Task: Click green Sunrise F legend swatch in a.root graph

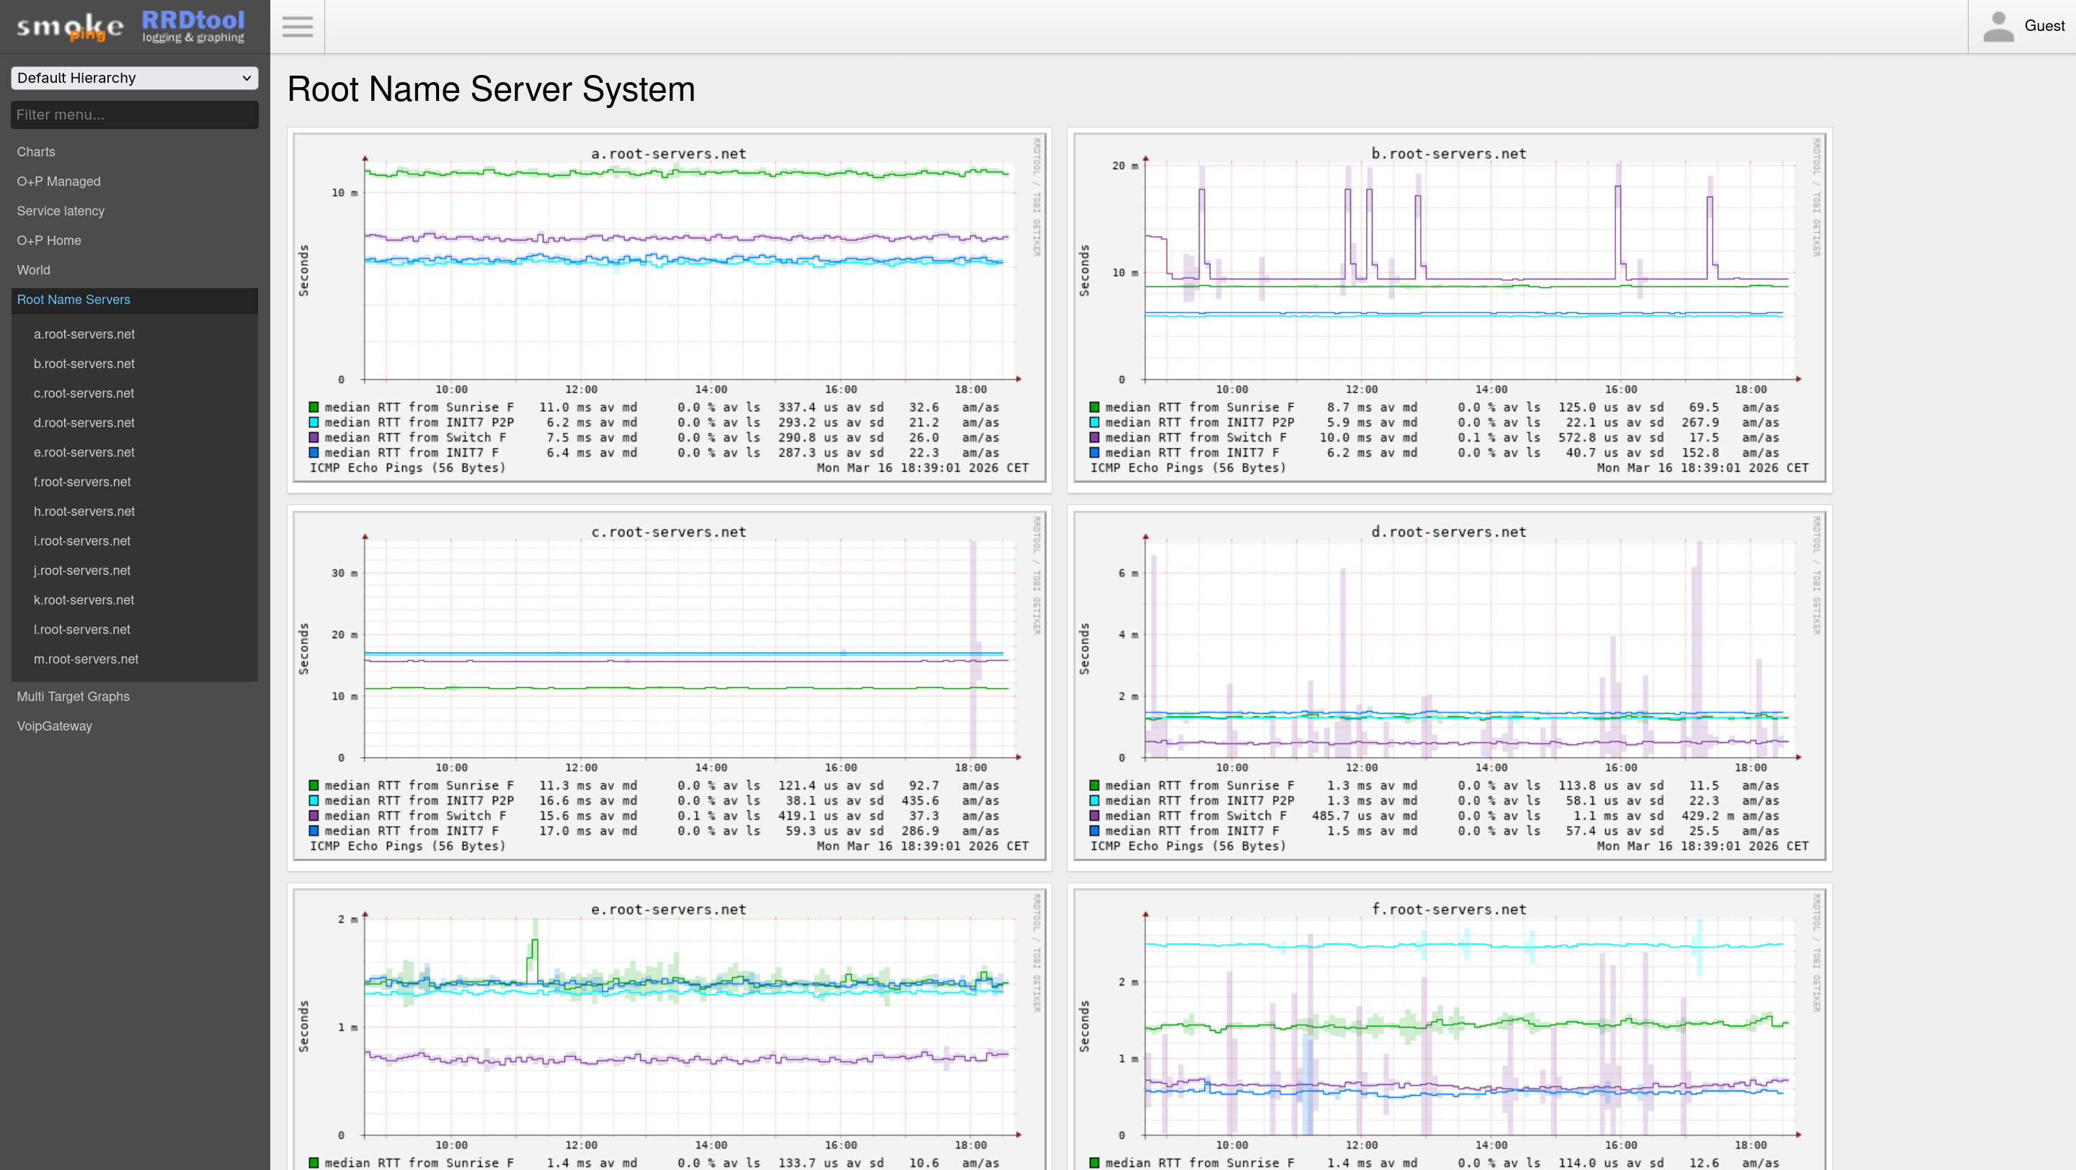Action: tap(314, 408)
